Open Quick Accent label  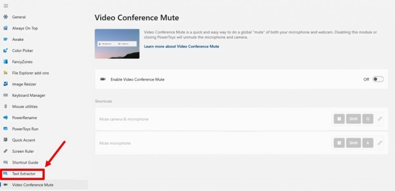point(24,140)
